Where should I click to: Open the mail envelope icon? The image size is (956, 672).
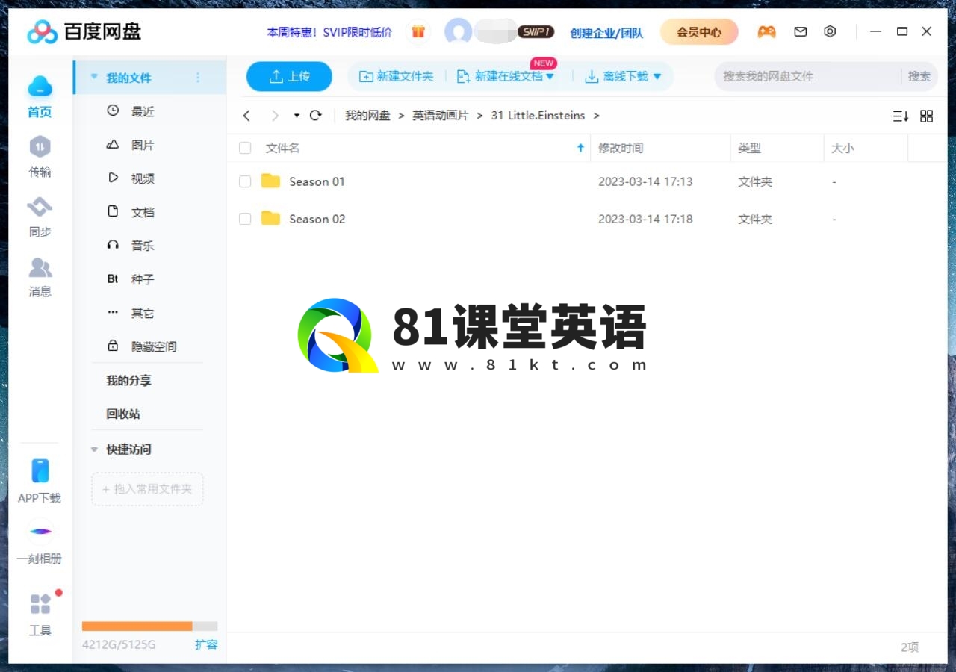(x=800, y=32)
